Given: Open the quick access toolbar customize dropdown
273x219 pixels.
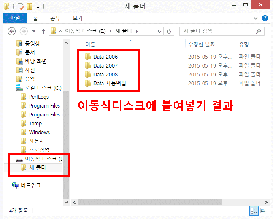Looking at the screenshot, I should 38,7.
